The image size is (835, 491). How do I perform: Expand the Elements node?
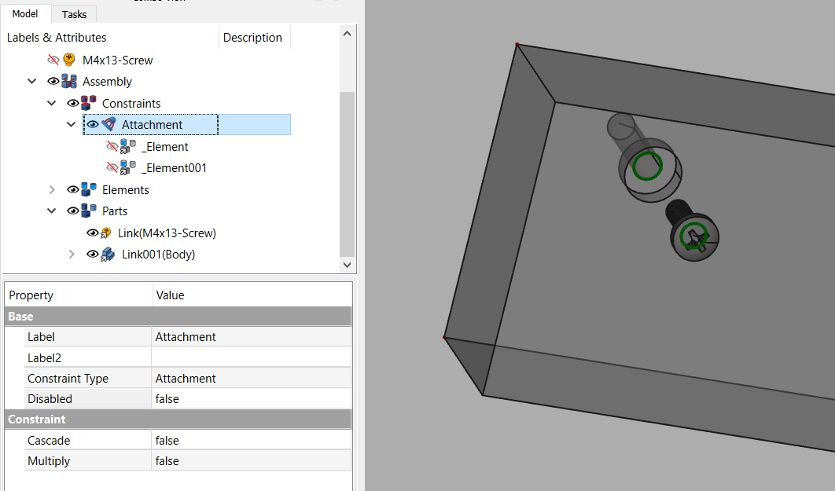point(52,189)
